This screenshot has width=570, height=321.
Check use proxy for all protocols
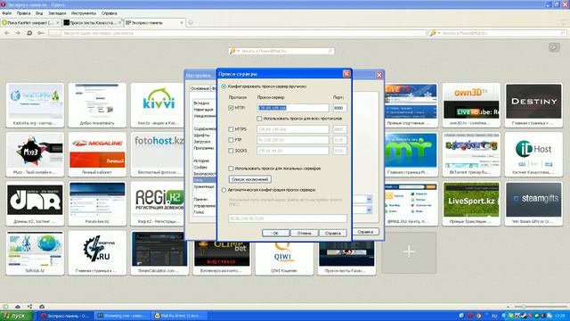[x=259, y=119]
